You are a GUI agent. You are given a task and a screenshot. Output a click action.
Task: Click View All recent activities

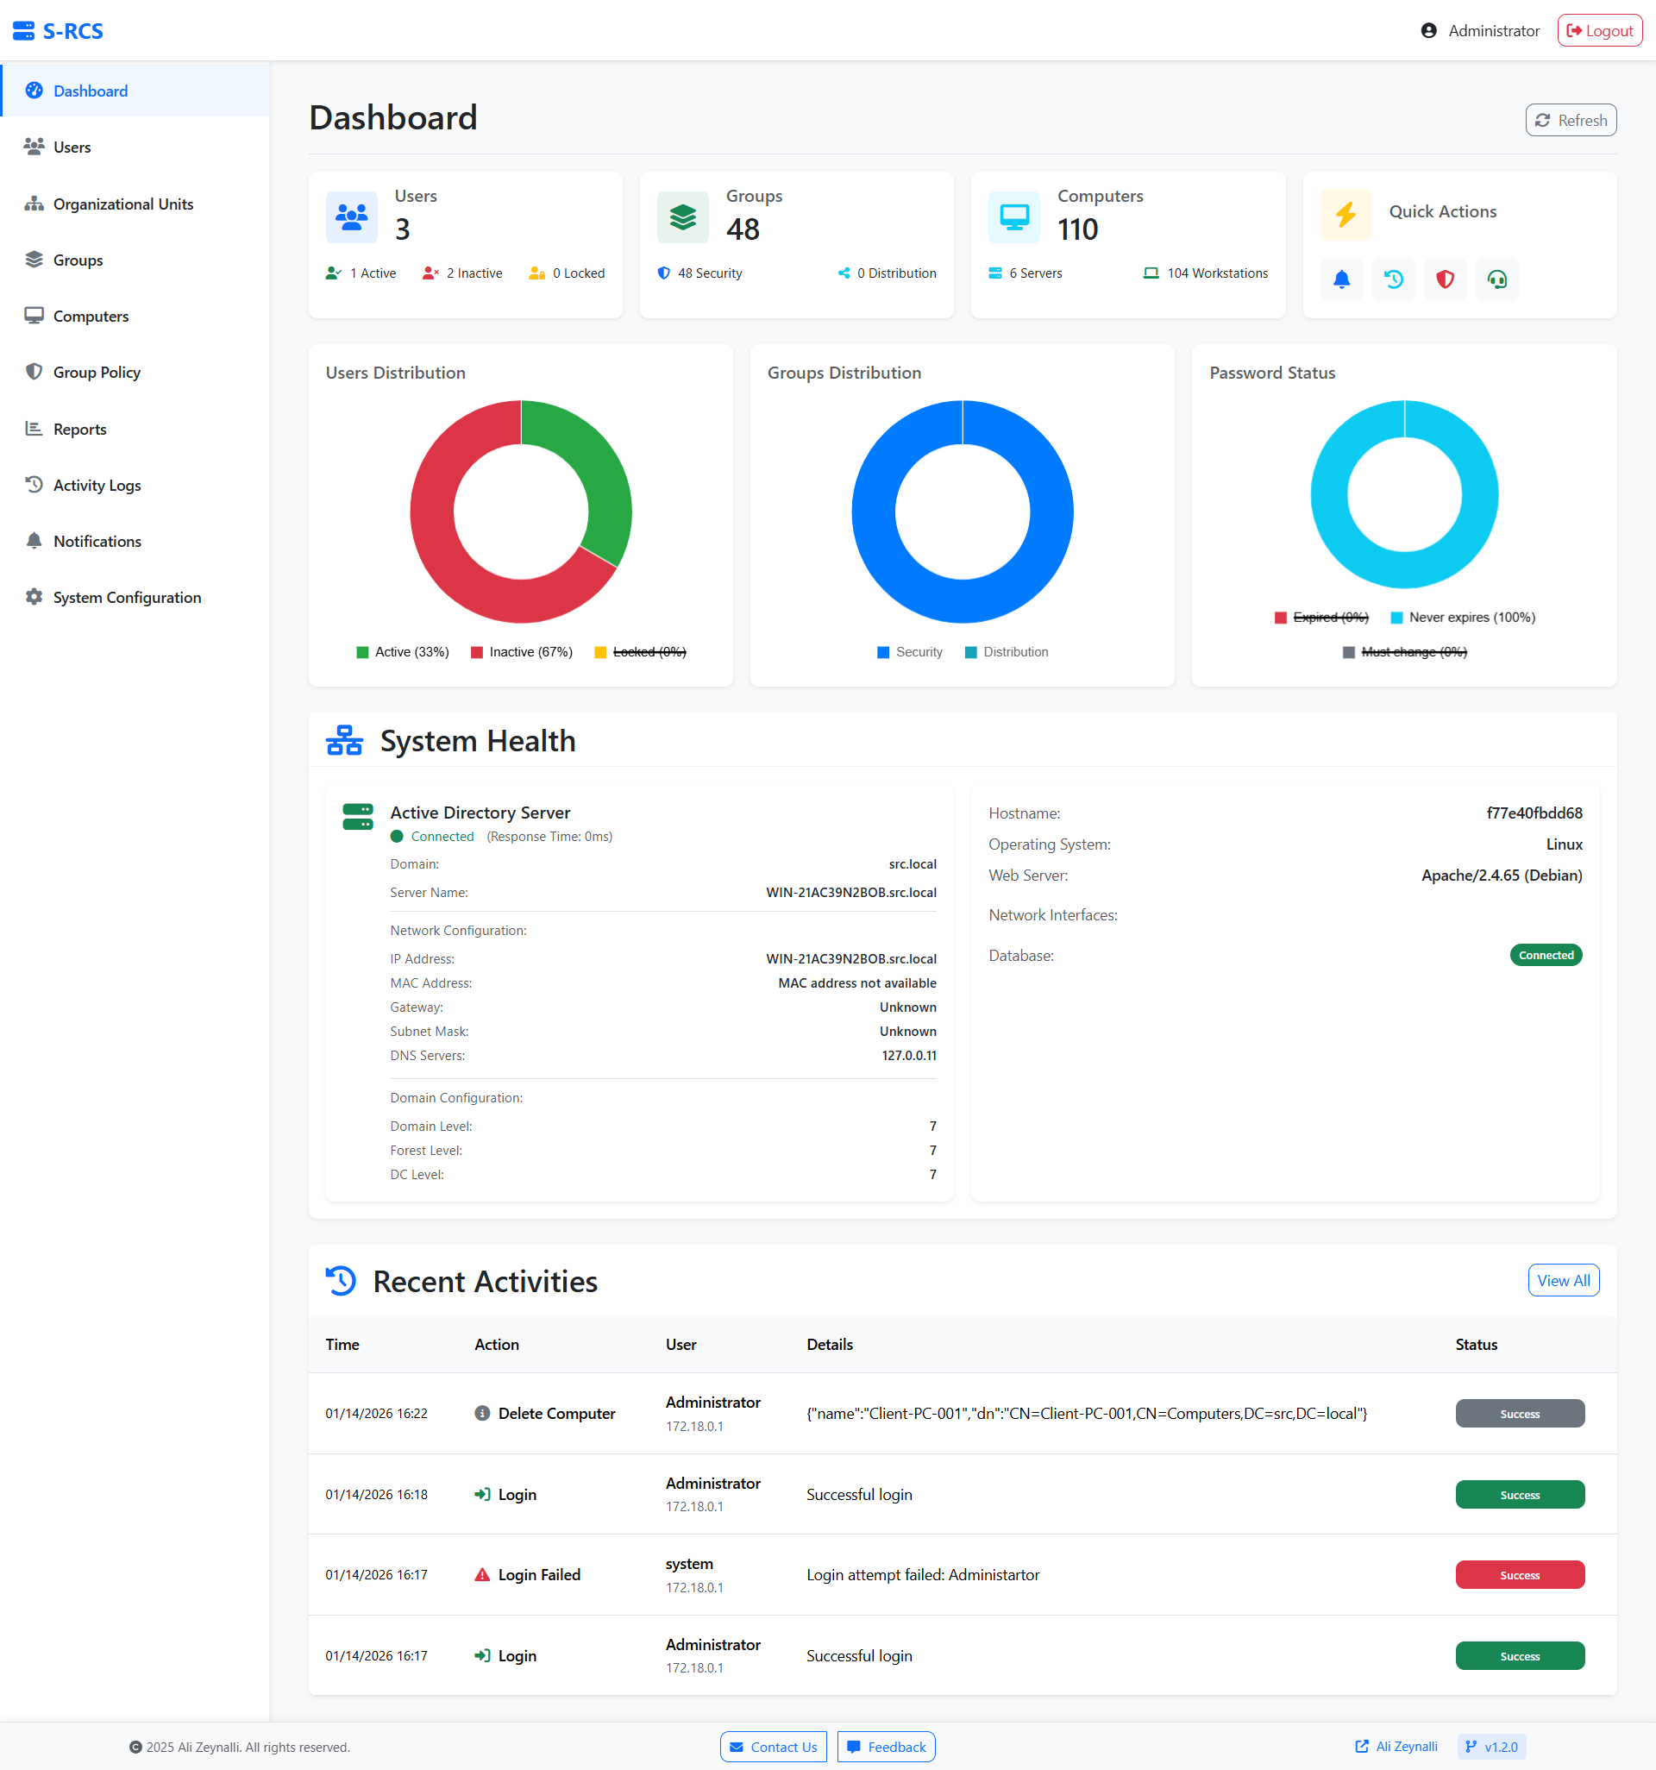click(1563, 1280)
